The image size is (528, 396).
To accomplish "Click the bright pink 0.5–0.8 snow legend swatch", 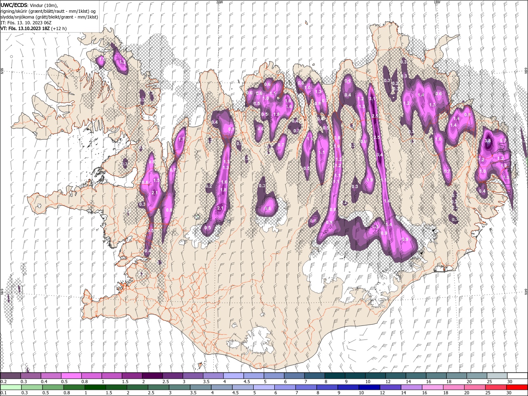I will 71,376.
